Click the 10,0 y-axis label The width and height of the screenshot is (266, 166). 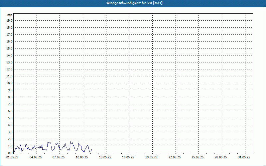pos(9,83)
